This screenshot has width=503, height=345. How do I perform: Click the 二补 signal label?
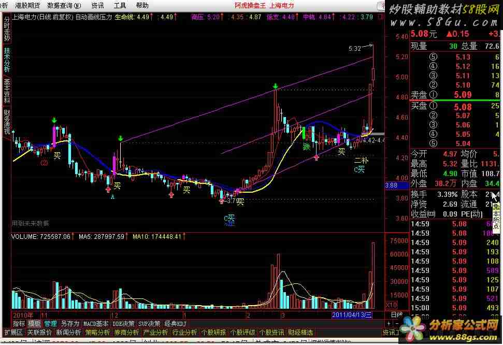point(361,160)
